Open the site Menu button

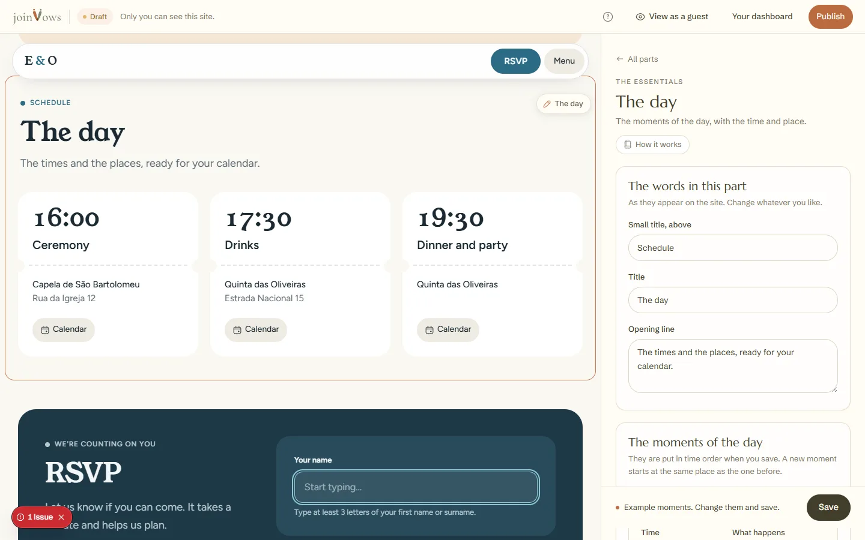pyautogui.click(x=564, y=61)
